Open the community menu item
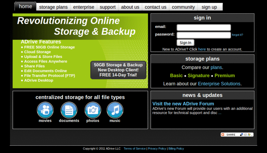267x153 pixels. 183,7
